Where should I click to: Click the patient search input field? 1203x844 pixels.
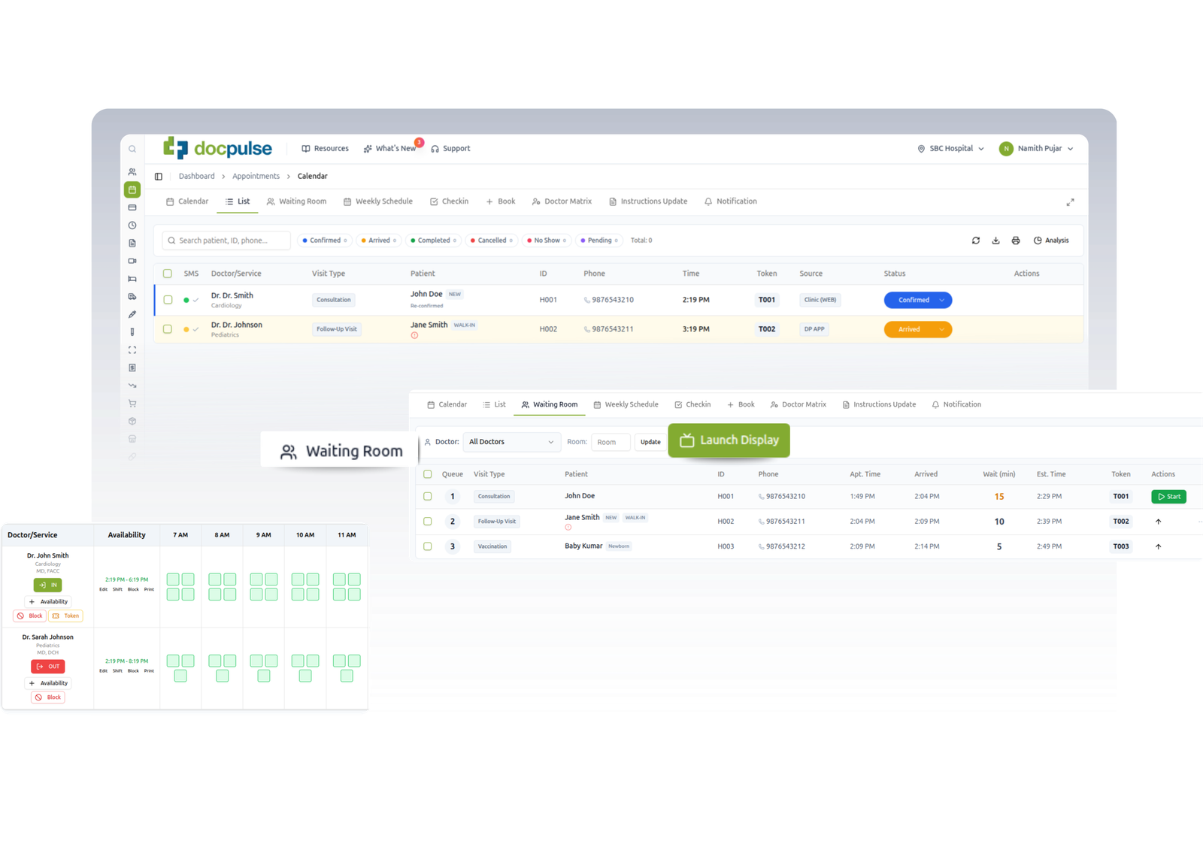coord(226,240)
